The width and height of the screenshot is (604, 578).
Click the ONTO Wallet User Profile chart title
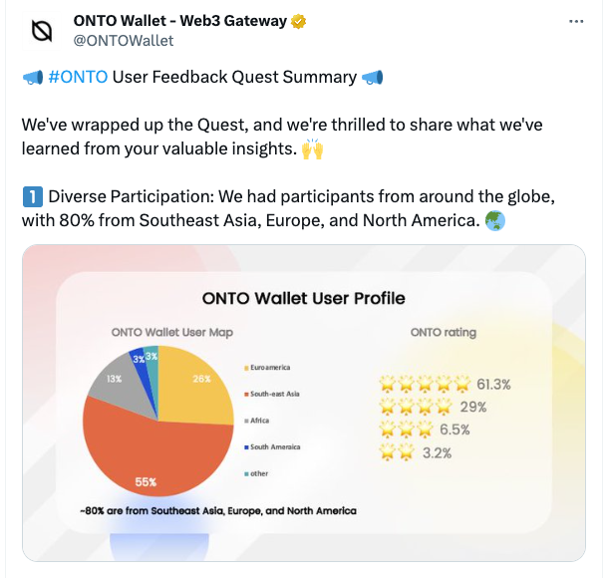303,298
